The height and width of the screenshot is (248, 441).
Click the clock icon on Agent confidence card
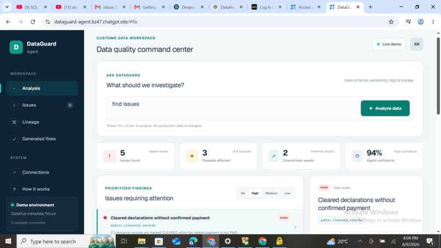pyautogui.click(x=357, y=156)
